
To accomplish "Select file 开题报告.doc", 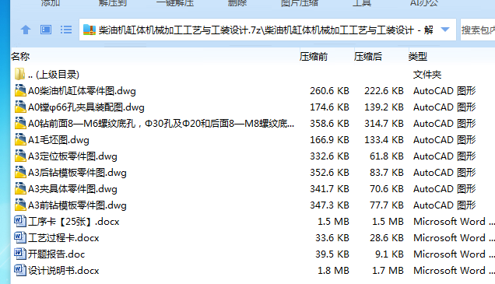I will pyautogui.click(x=56, y=254).
